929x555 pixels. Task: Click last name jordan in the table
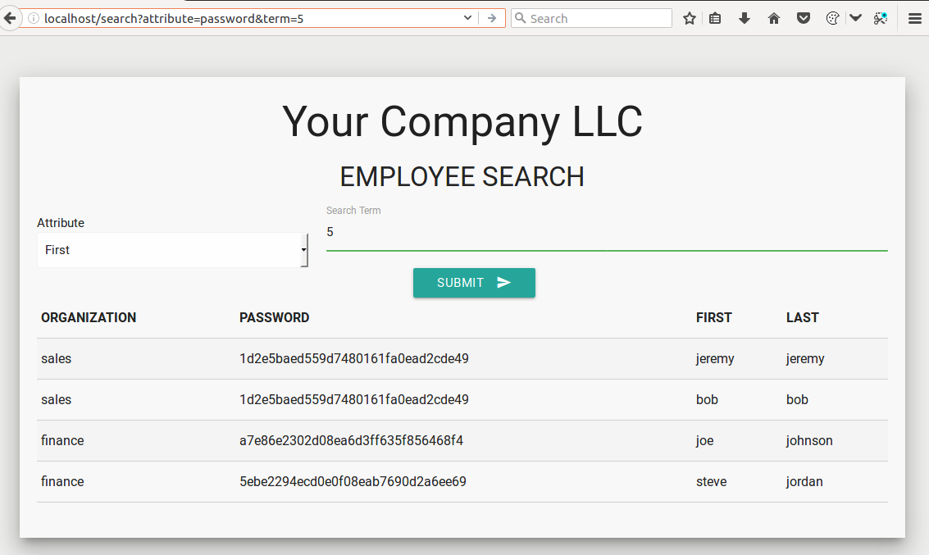point(804,481)
